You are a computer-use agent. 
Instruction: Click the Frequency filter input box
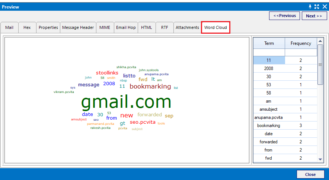(301, 52)
